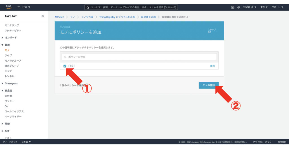
Task: Open the 東京 region selector
Action: [264, 7]
